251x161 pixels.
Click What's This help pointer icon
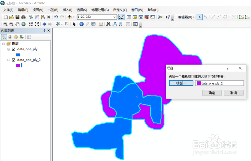click(x=168, y=17)
